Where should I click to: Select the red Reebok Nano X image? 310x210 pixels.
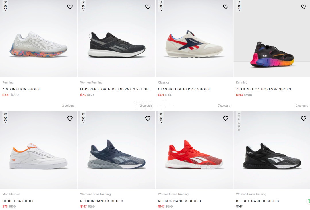[x=194, y=155]
